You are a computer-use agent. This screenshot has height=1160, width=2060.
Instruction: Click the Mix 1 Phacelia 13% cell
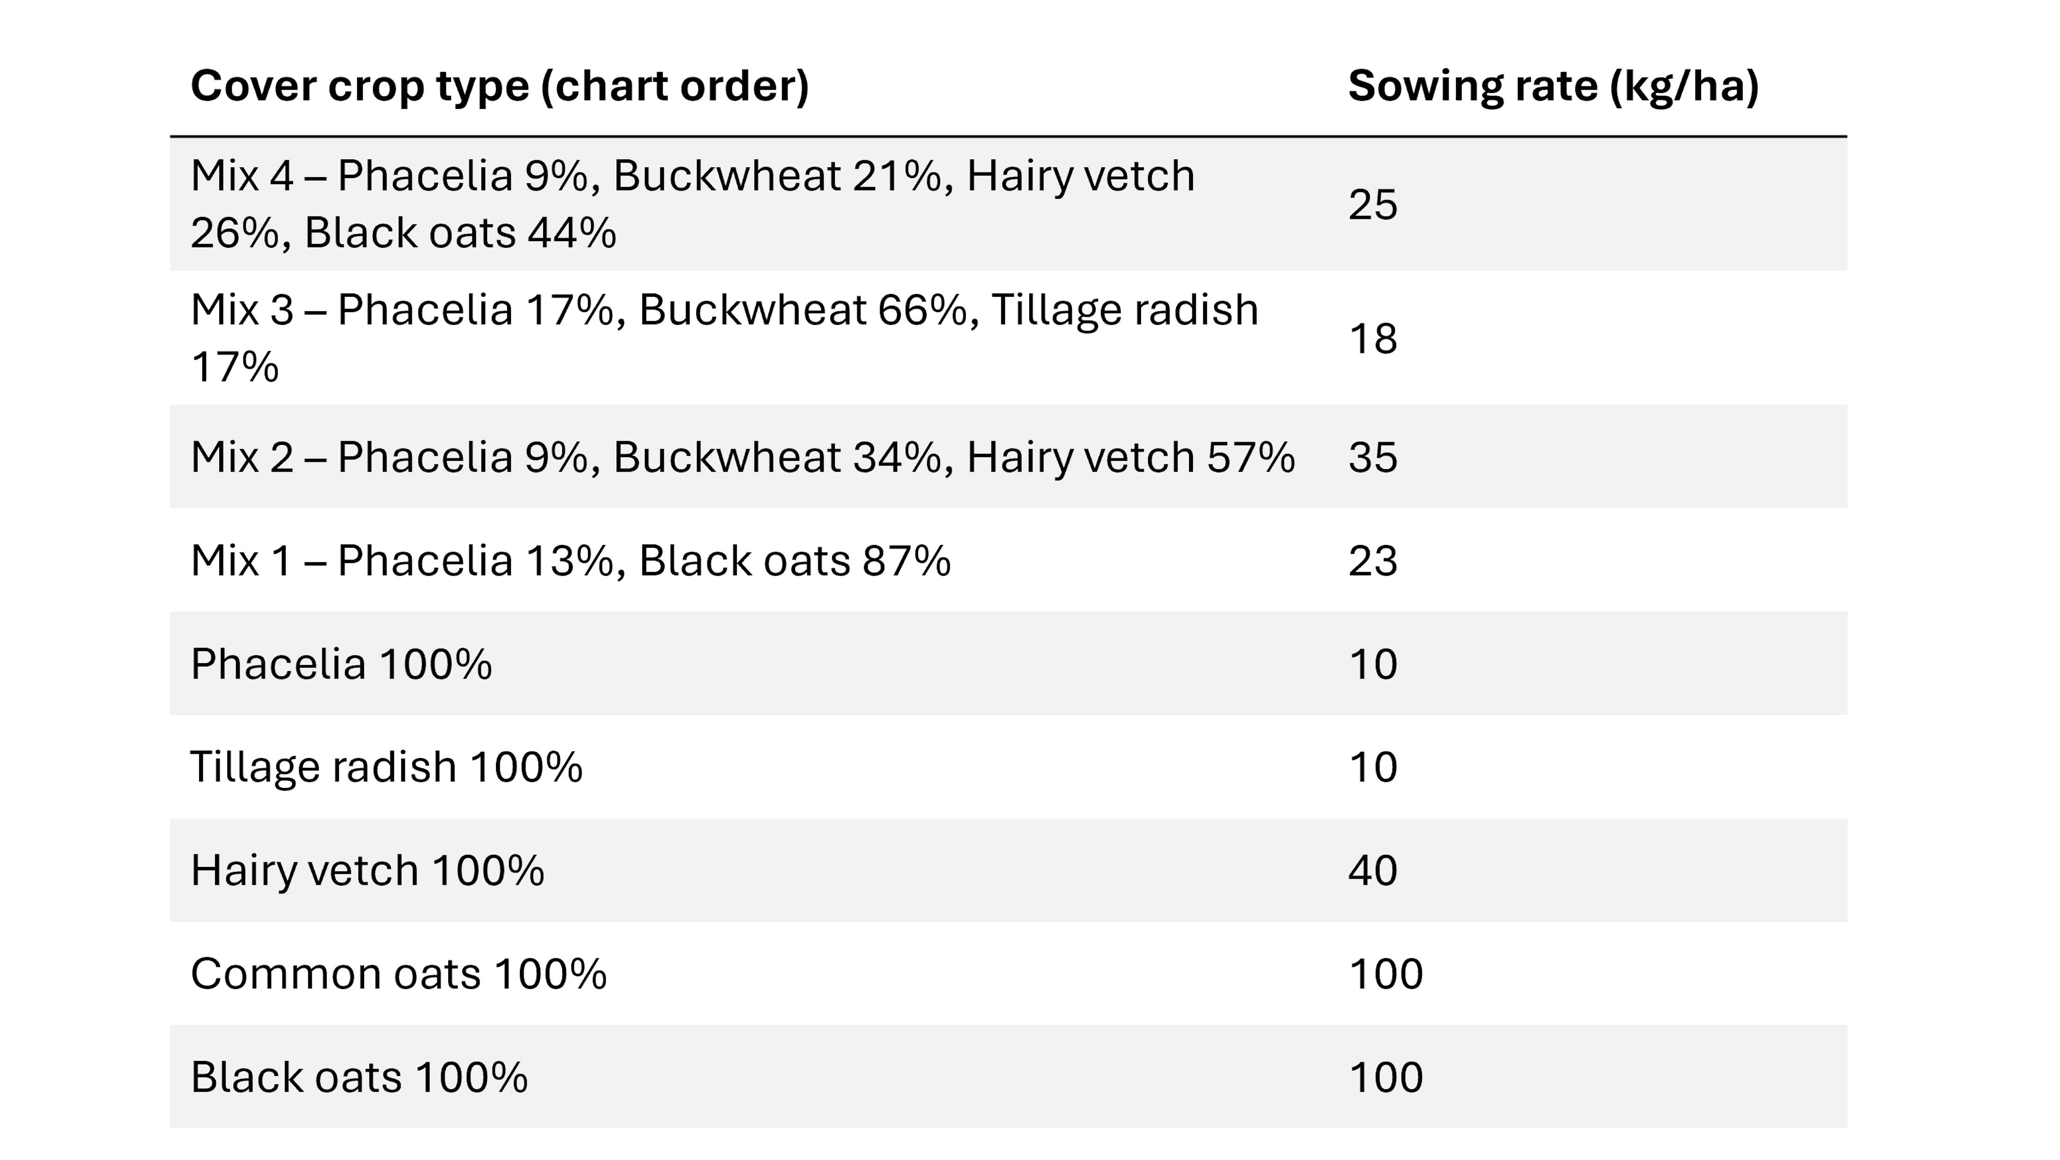[x=570, y=560]
